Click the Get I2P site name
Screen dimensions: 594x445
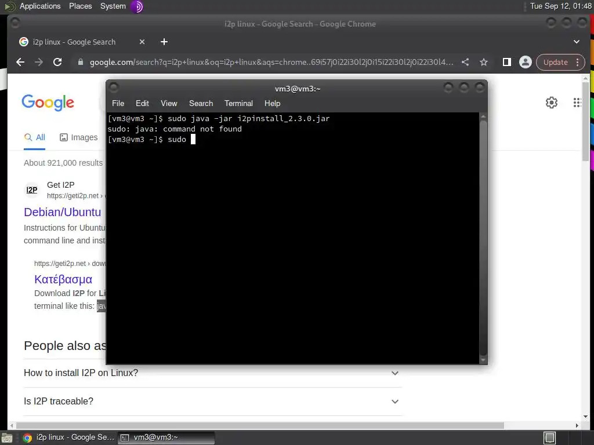[x=60, y=185]
